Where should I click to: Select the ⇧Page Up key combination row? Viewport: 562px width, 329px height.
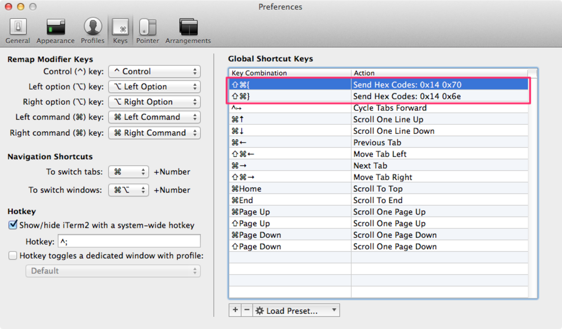coord(379,224)
